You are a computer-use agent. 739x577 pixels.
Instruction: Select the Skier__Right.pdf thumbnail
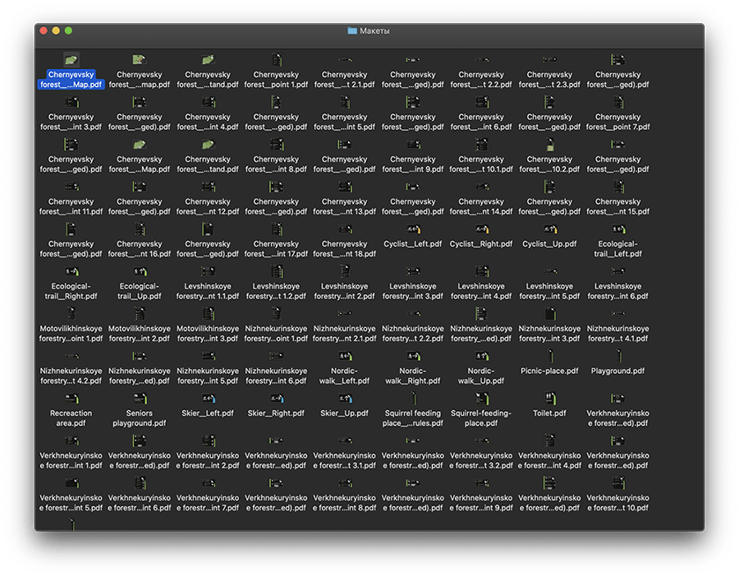point(276,399)
